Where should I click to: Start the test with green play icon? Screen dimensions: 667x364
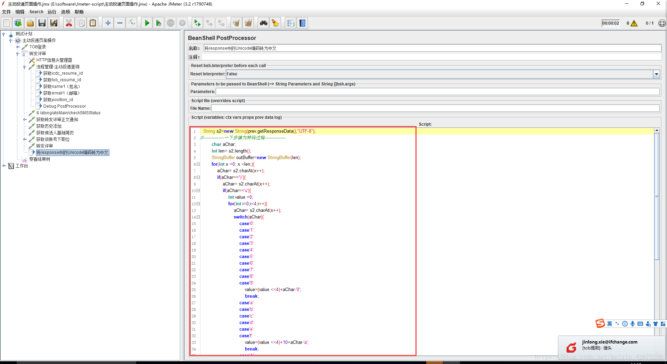click(147, 23)
